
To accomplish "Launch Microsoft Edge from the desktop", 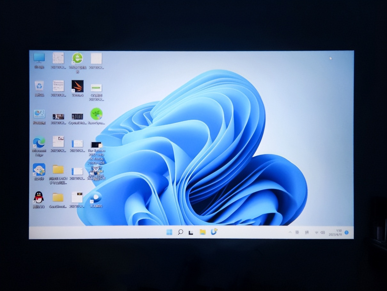I will pos(39,142).
